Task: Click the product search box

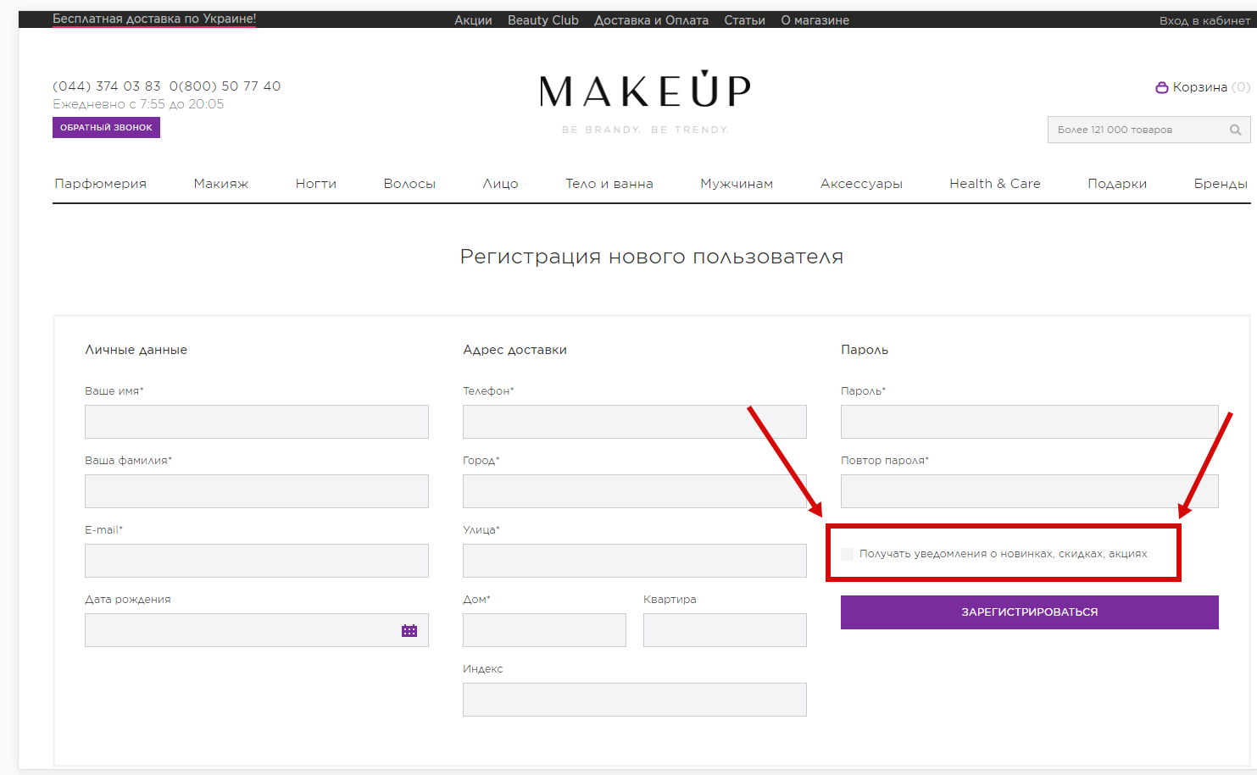Action: point(1136,130)
